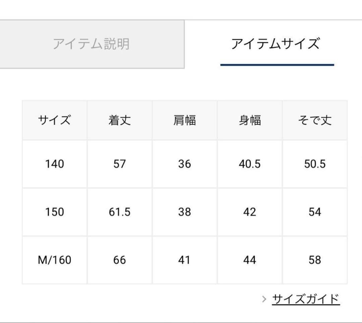Click the 身幅 column header
The width and height of the screenshot is (362, 323).
[250, 121]
